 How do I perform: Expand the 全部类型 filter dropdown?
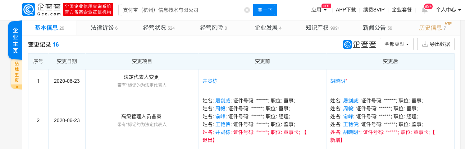[x=397, y=44]
